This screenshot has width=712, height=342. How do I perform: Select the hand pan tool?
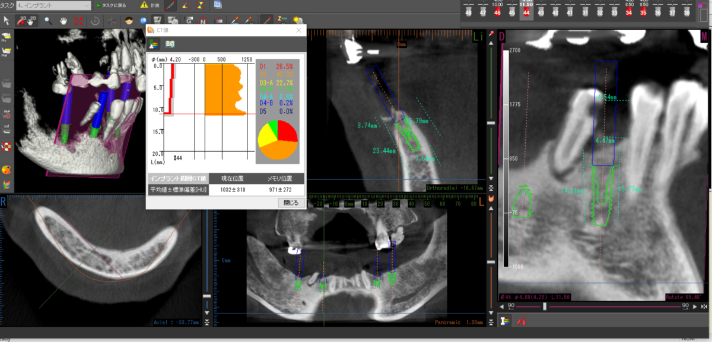click(x=63, y=20)
